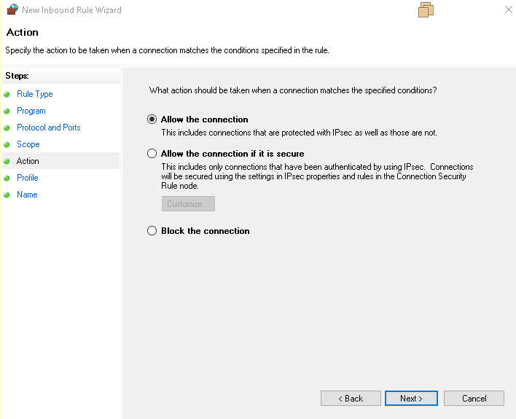Navigate to the Scope step
The height and width of the screenshot is (419, 516).
click(x=28, y=144)
